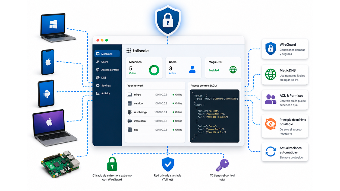
Task: Click IP address 100.100.0.2
Action: click(x=161, y=95)
